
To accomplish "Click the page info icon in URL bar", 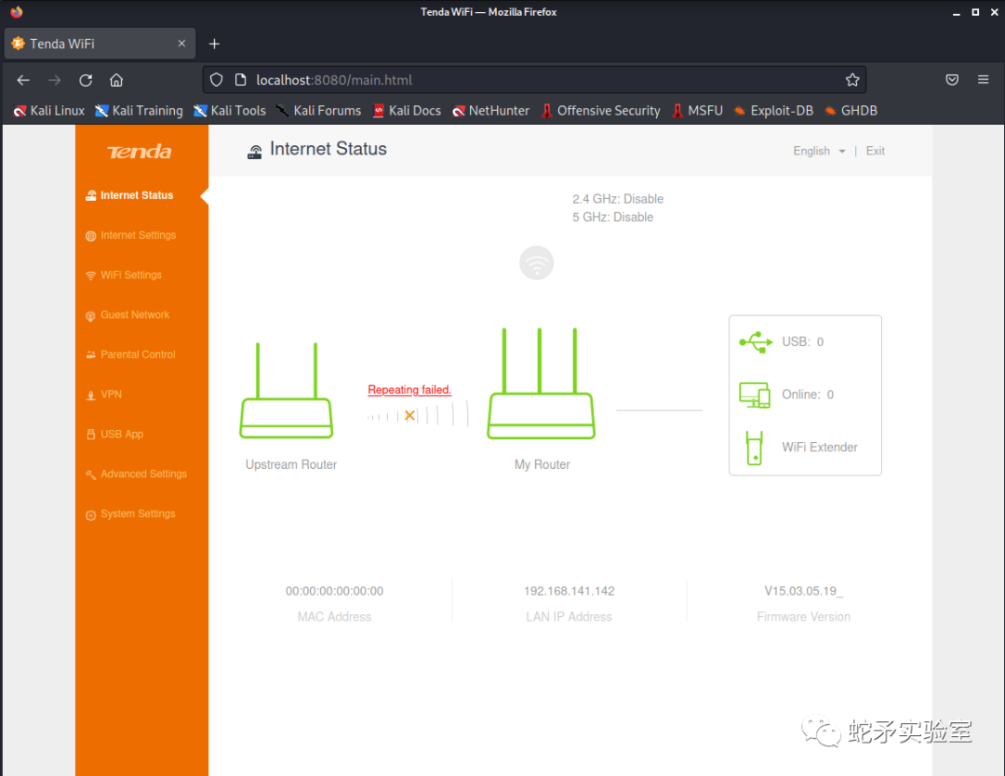I will (x=240, y=80).
